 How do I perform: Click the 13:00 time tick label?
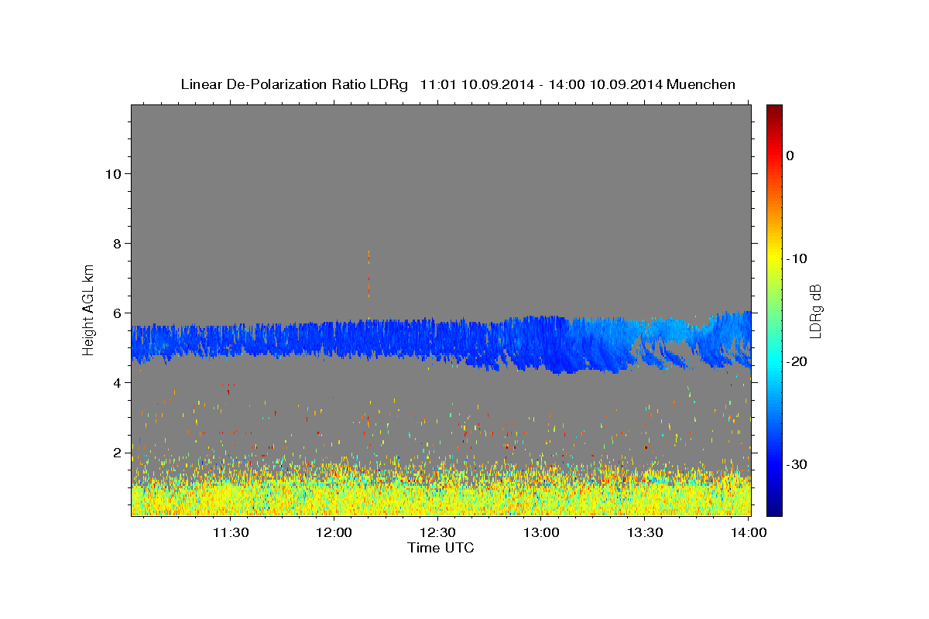point(541,532)
